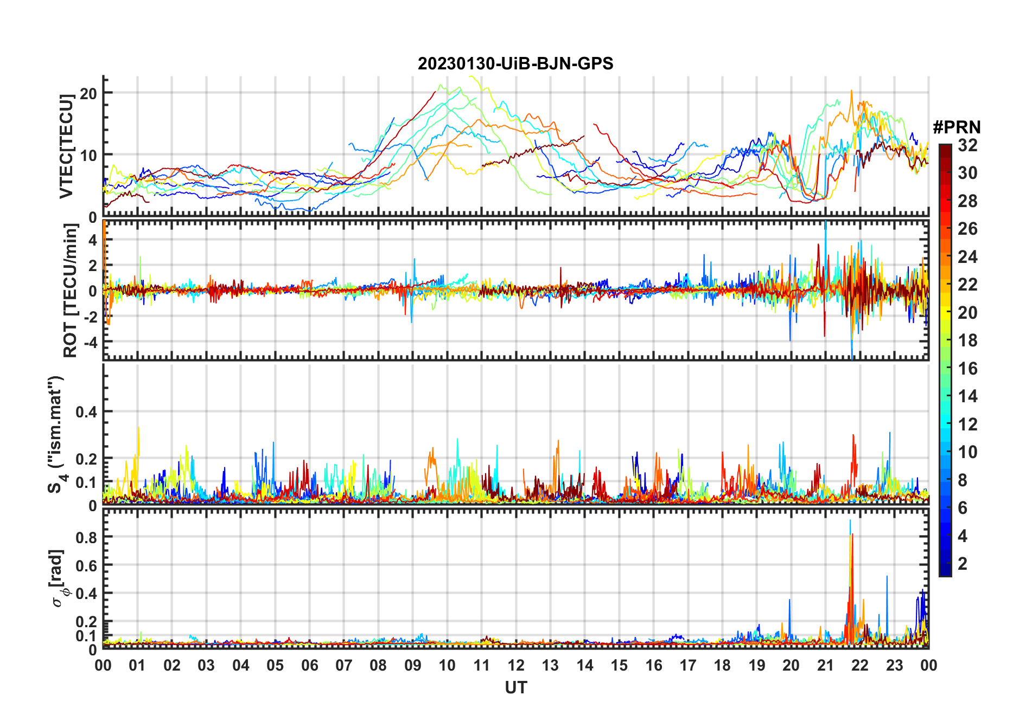
Task: Click colorbar tick label 28
Action: tap(967, 201)
